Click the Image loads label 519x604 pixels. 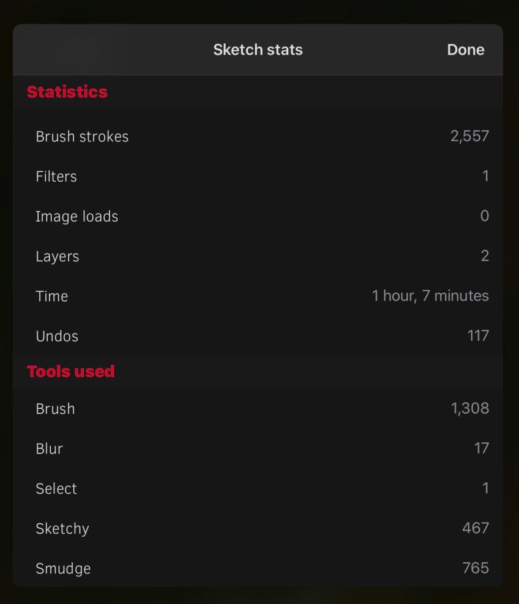coord(77,217)
